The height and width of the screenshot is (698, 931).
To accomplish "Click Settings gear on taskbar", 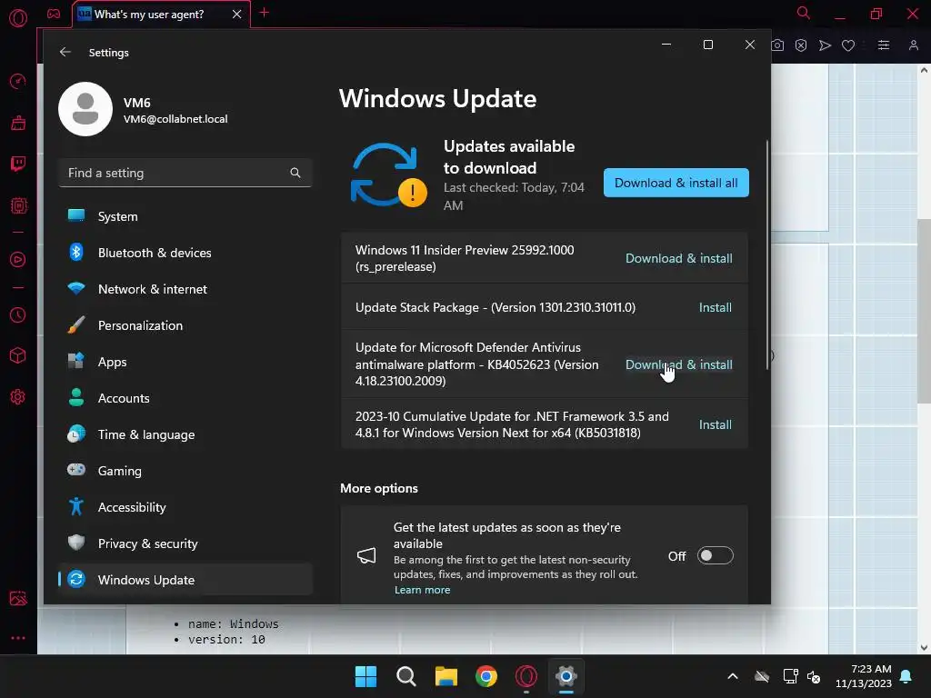I will (566, 676).
